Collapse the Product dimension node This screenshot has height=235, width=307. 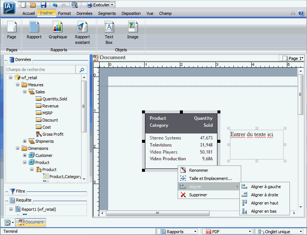(25, 162)
